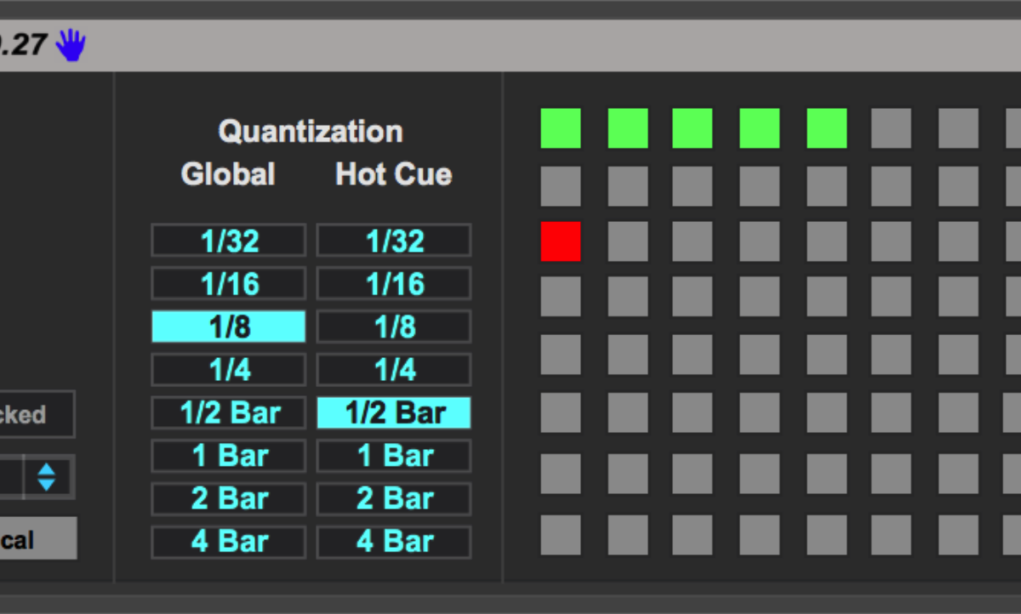
Task: Click the third green pad in top row
Action: 693,128
